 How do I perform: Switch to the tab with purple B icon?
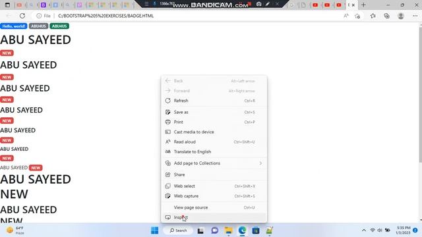click(44, 5)
